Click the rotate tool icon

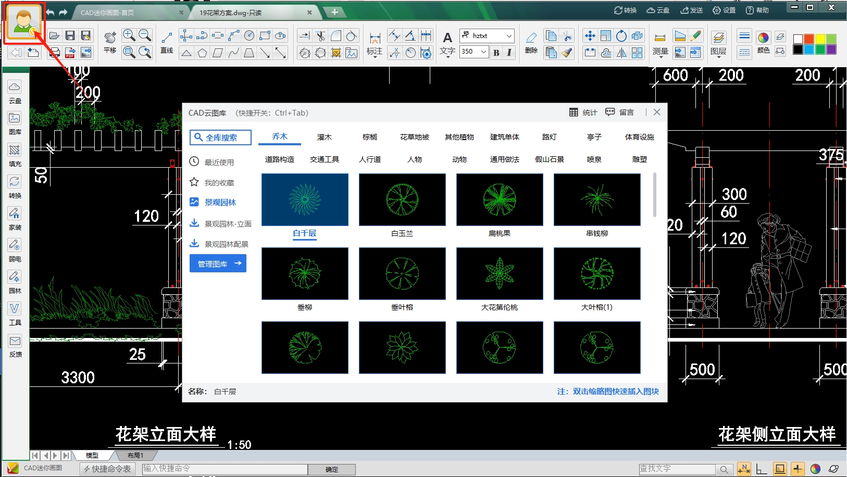pos(621,35)
